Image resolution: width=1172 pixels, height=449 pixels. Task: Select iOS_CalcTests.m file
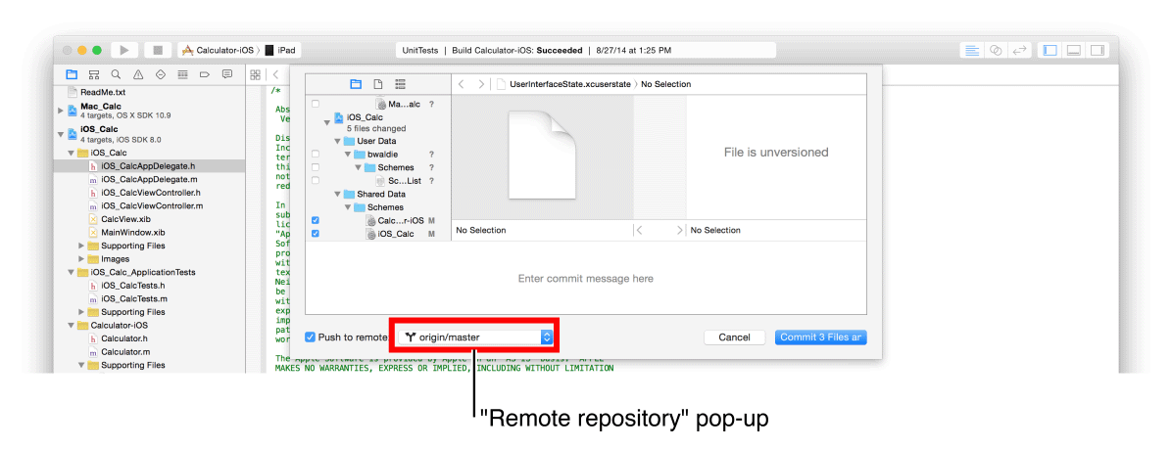(134, 298)
